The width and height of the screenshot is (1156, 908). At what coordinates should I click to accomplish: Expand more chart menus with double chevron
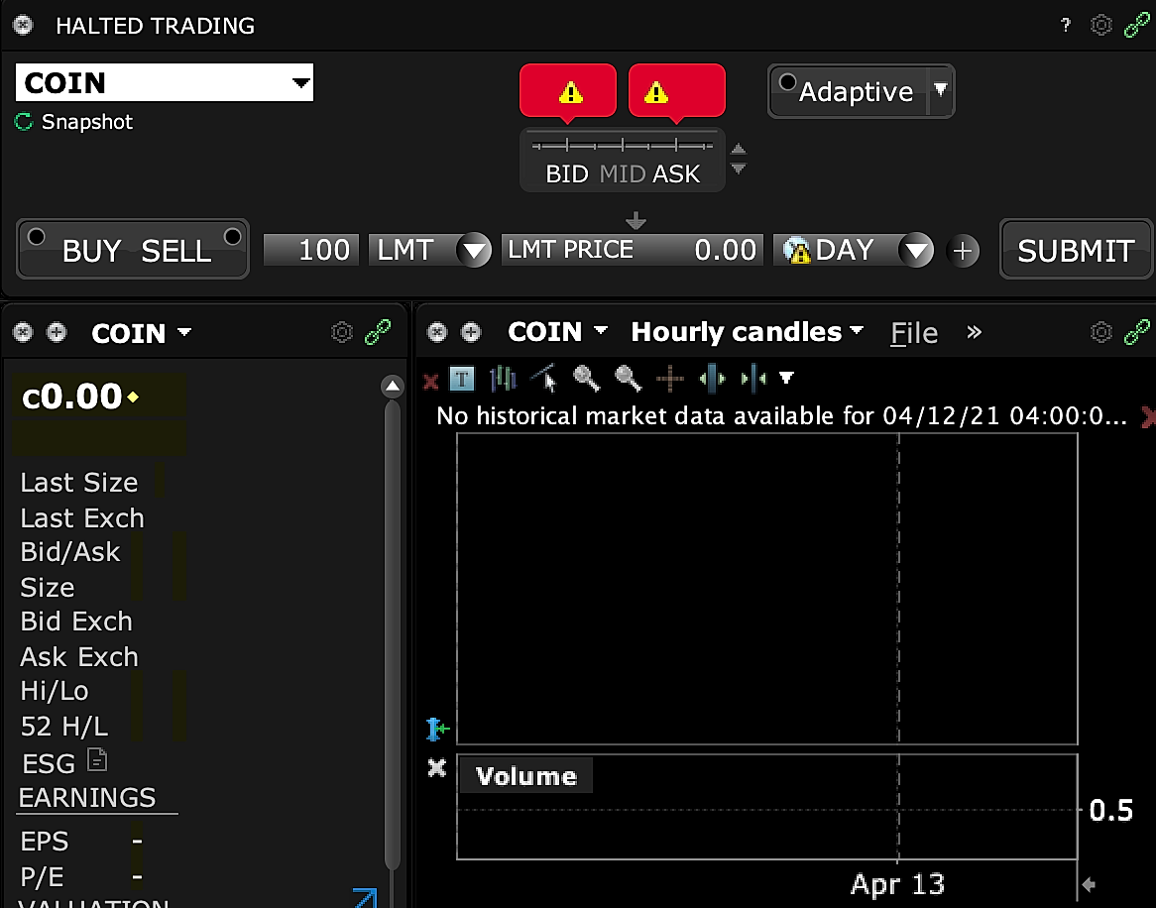(975, 332)
